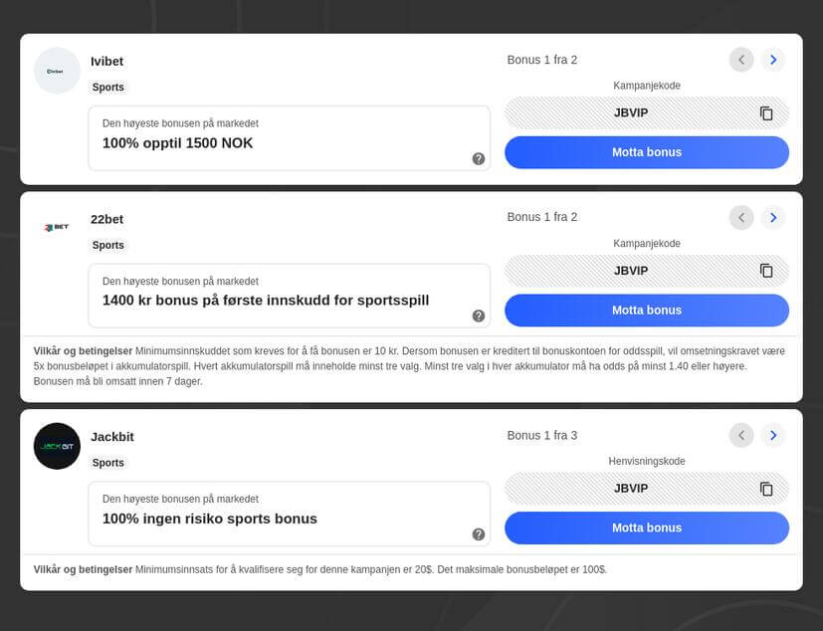Go back to previous Jackbit bonus
The image size is (823, 631).
pyautogui.click(x=741, y=435)
